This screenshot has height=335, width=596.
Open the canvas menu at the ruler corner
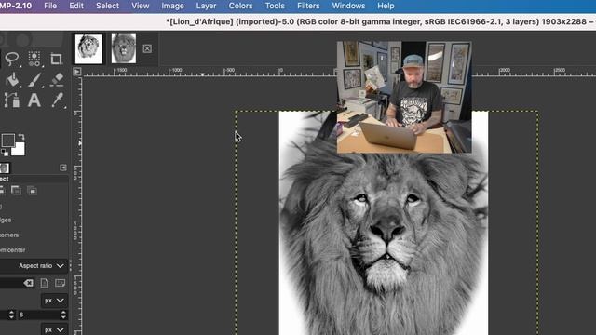click(x=77, y=72)
